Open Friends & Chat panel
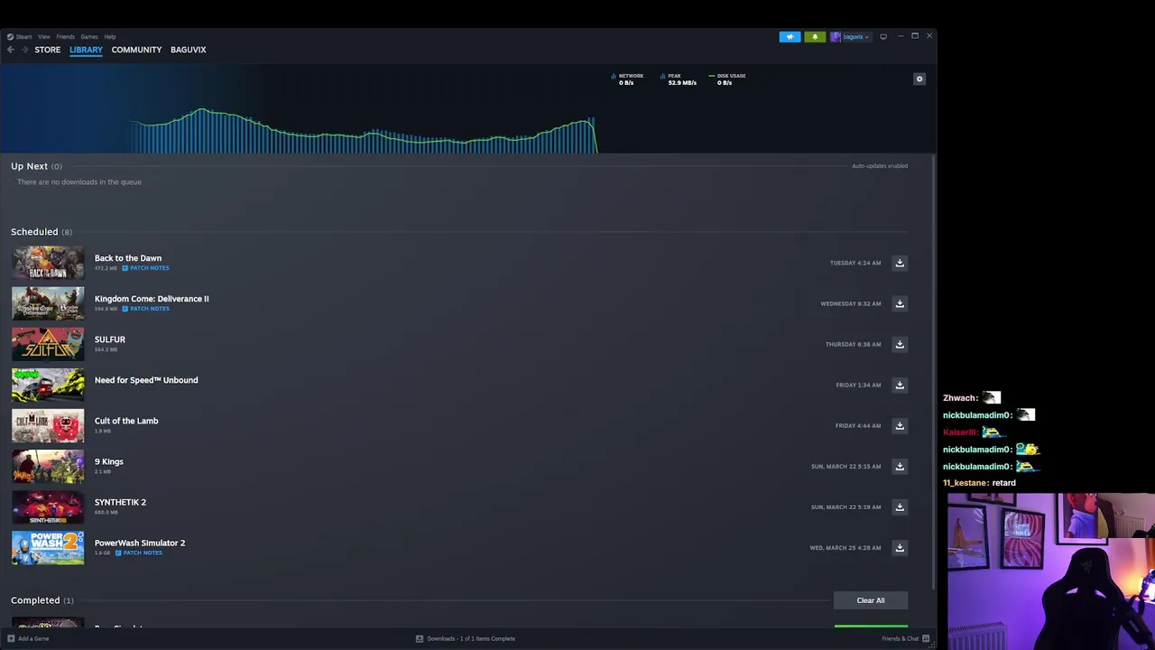The width and height of the screenshot is (1155, 650). [x=905, y=638]
